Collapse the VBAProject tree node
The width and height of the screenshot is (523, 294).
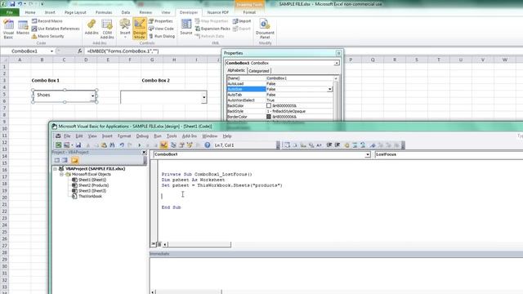pos(55,169)
